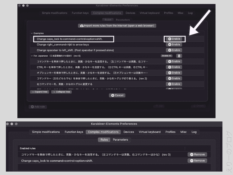Click the Collapse tree button

coord(62,92)
